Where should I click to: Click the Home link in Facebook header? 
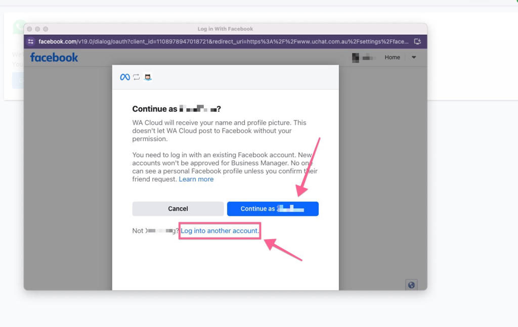pos(392,58)
